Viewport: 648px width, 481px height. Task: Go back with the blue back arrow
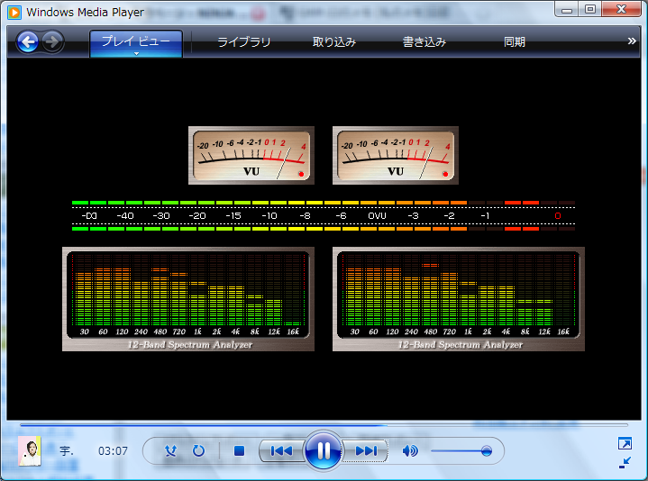28,41
